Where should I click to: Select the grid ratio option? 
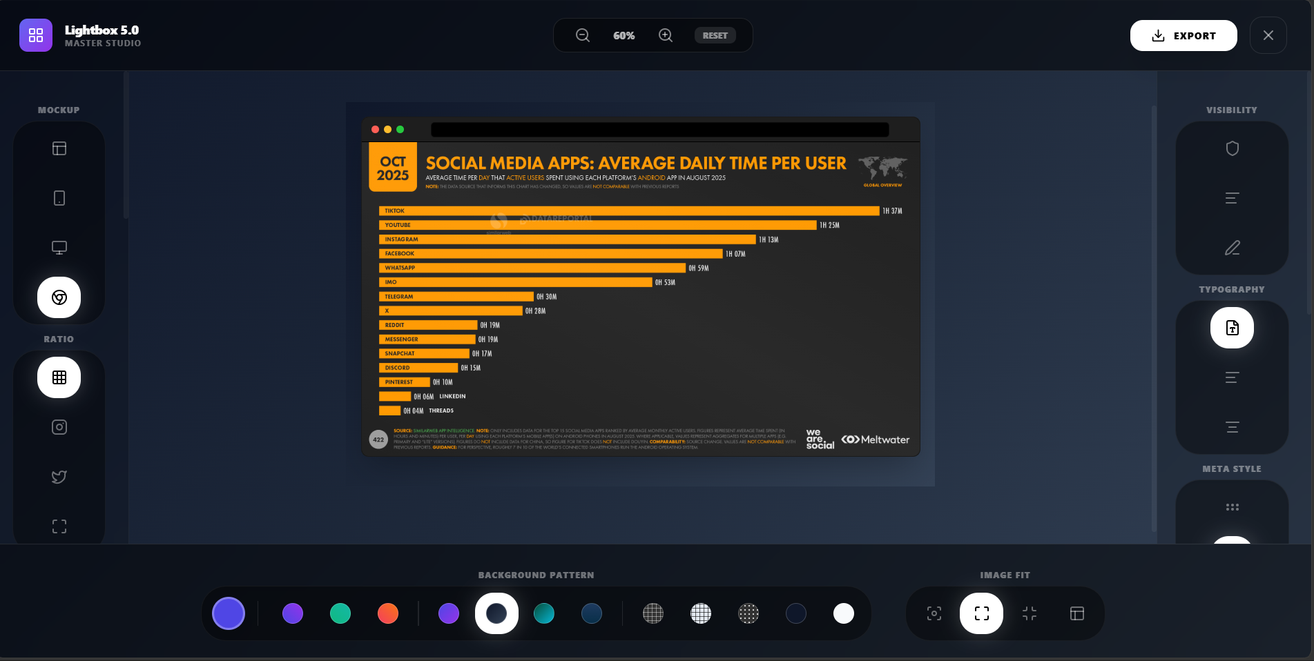click(x=59, y=377)
